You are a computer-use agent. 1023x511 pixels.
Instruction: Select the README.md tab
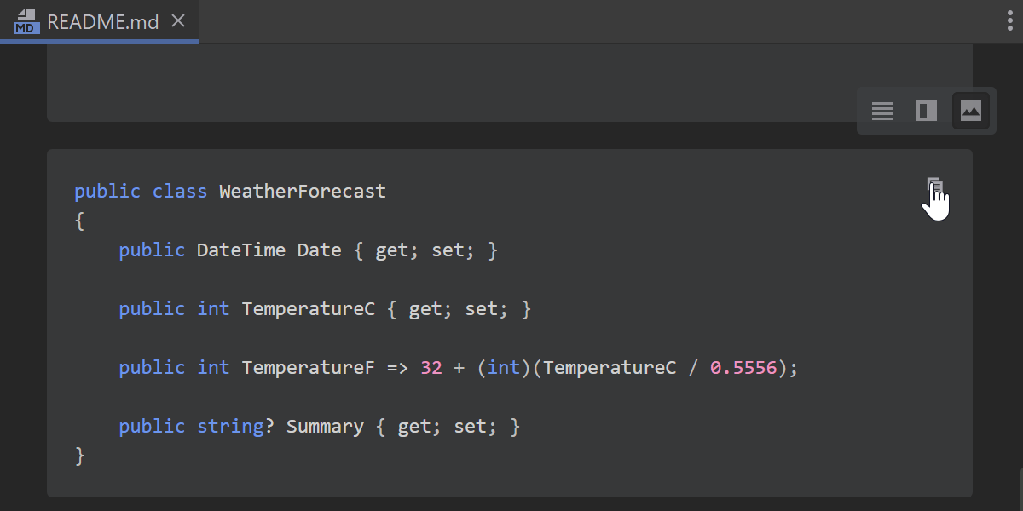click(x=102, y=21)
